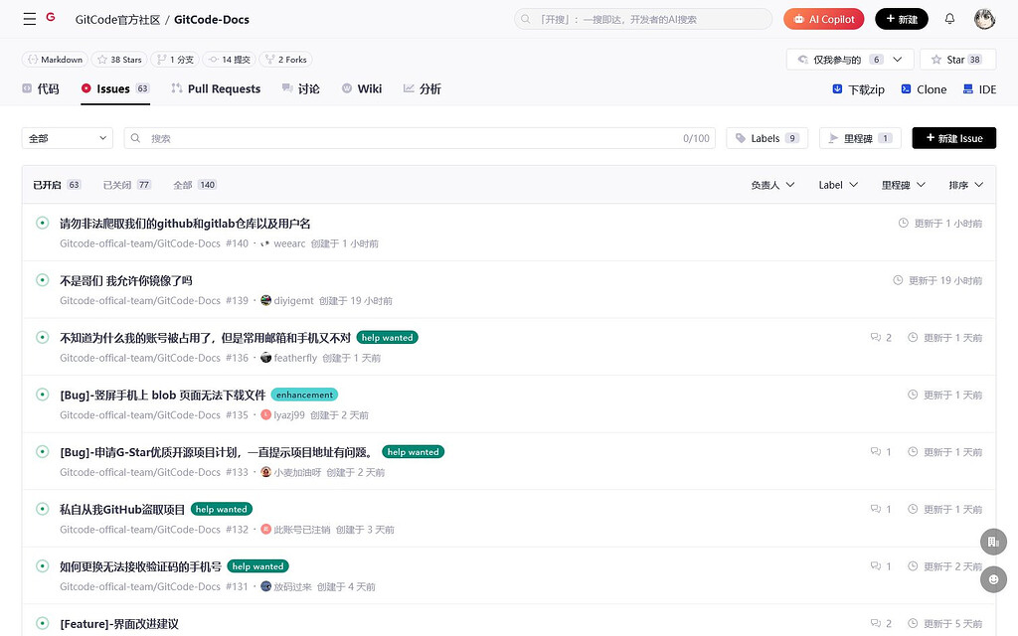Image resolution: width=1018 pixels, height=636 pixels.
Task: Expand the 全部 filter combo box
Action: point(68,138)
